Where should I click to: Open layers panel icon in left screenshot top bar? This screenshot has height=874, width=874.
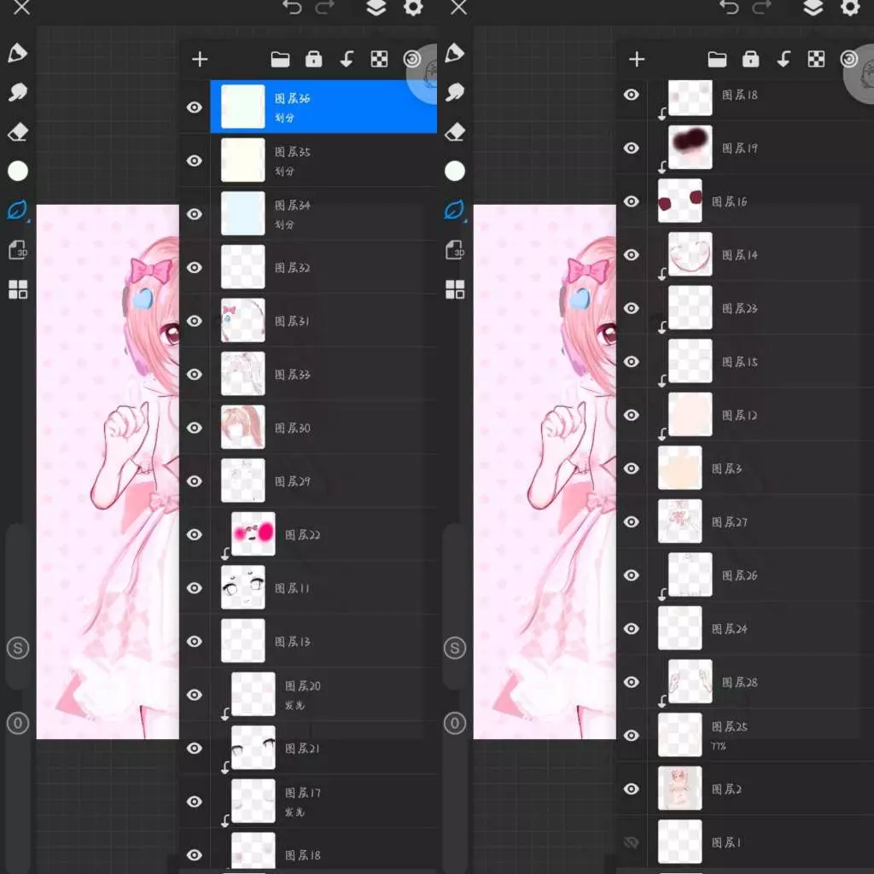pos(376,8)
